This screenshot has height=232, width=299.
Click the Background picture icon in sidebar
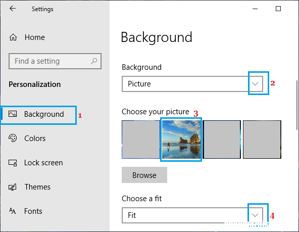coord(13,114)
